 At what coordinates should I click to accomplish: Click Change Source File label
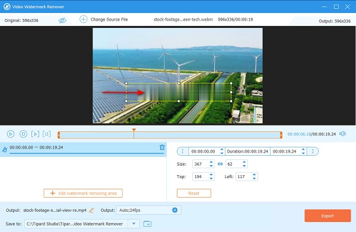point(109,20)
